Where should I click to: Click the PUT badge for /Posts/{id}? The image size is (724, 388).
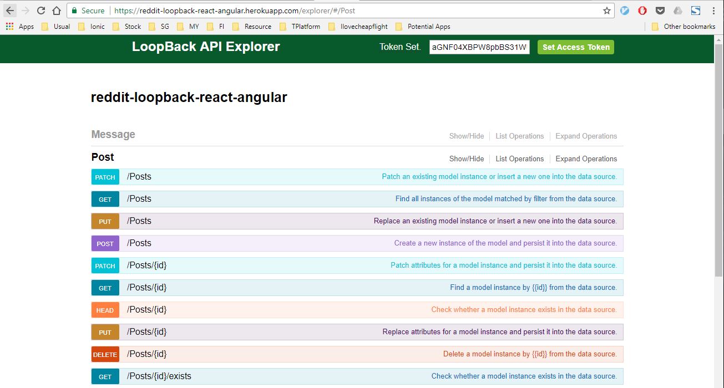click(105, 332)
